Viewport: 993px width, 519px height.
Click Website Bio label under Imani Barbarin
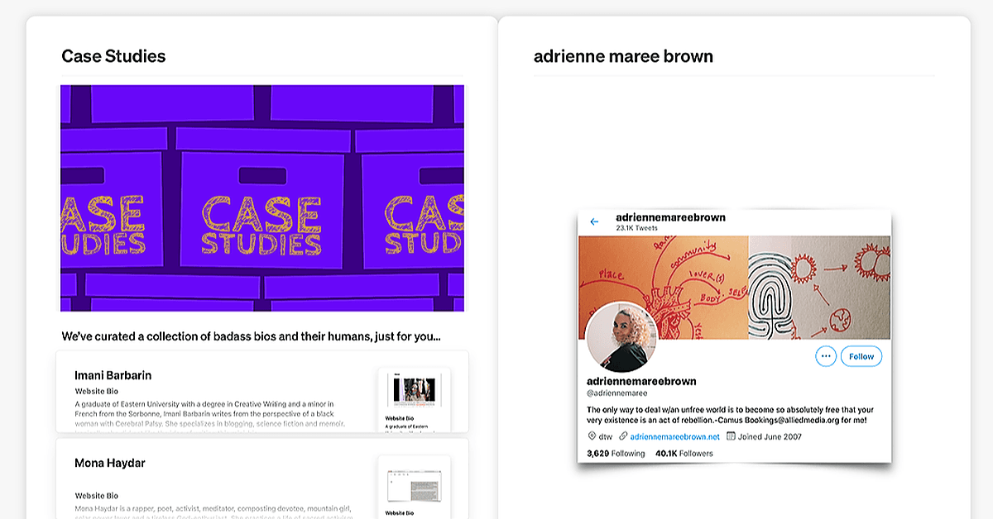(97, 391)
